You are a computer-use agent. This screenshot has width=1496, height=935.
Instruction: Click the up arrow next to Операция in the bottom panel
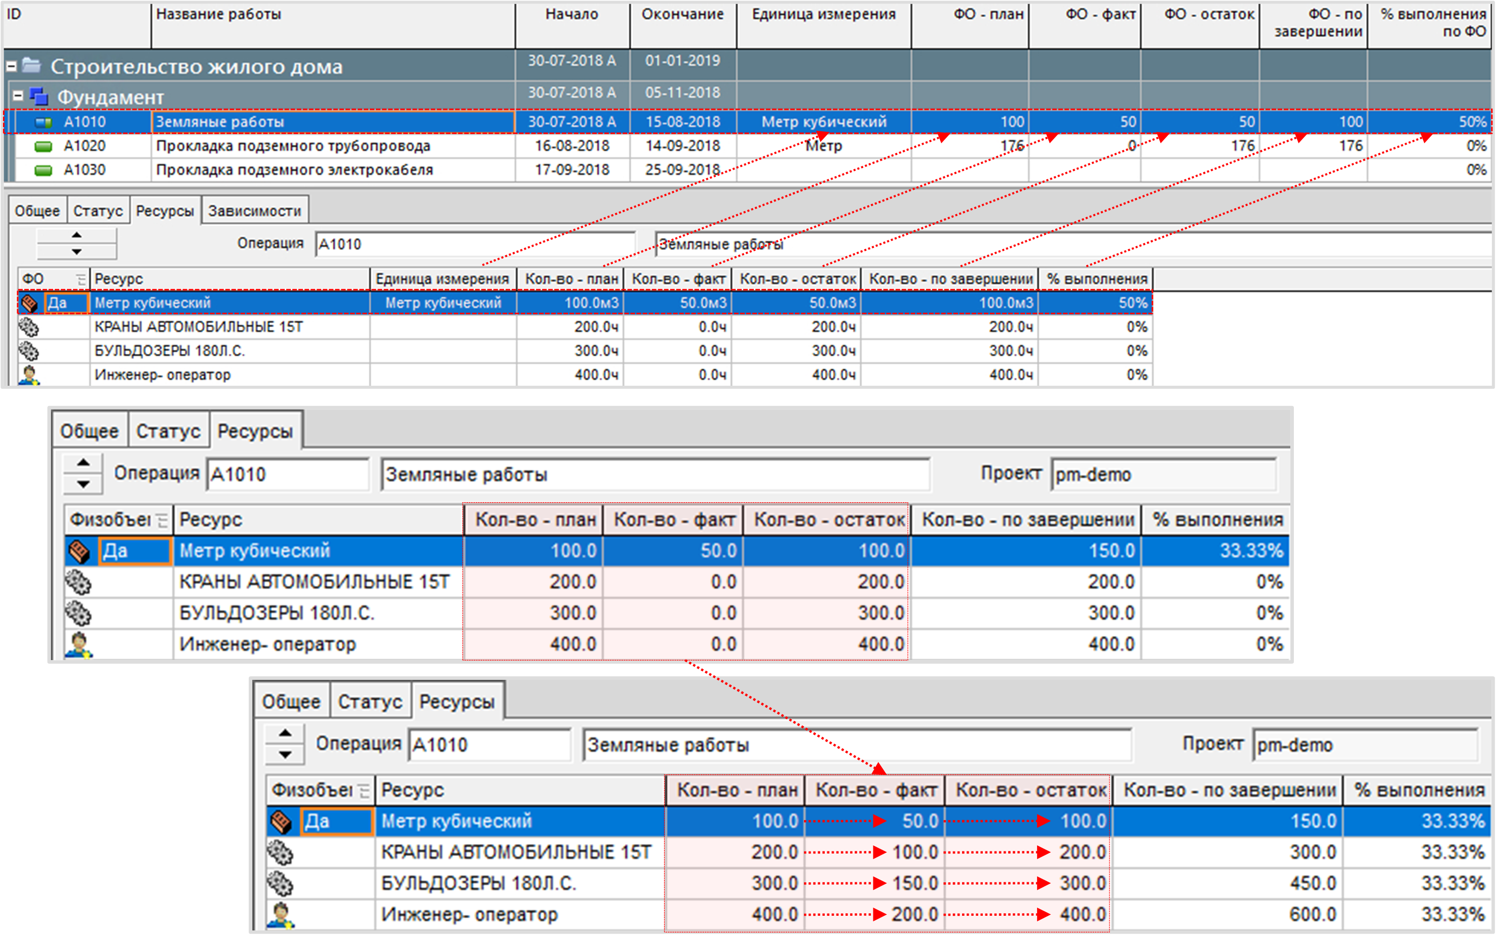tap(285, 733)
